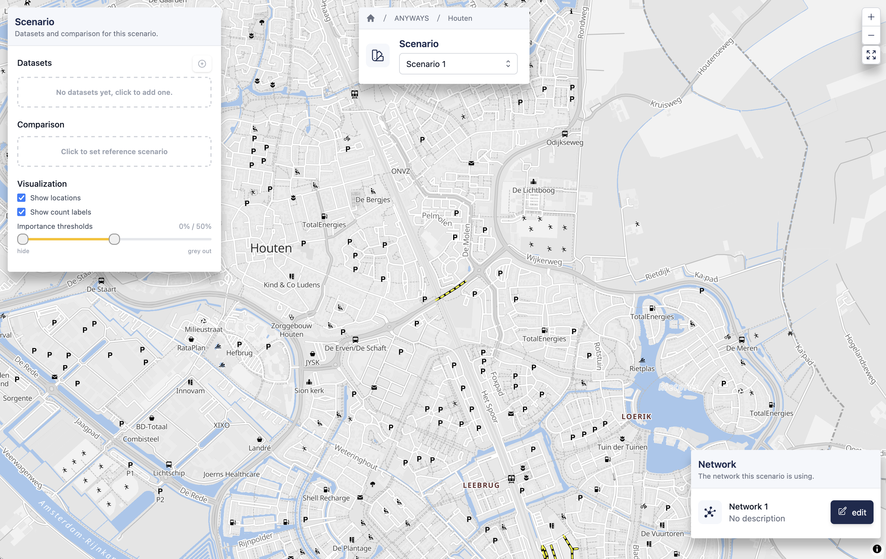Click the yellow highlighted road segment near Pelmolen
886x559 pixels.
451,291
